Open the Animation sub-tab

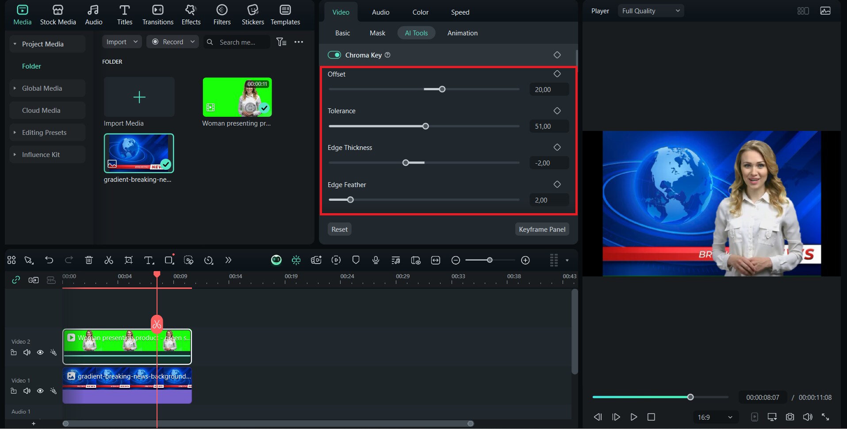[x=462, y=33]
